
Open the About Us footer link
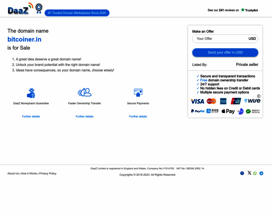[13, 173]
